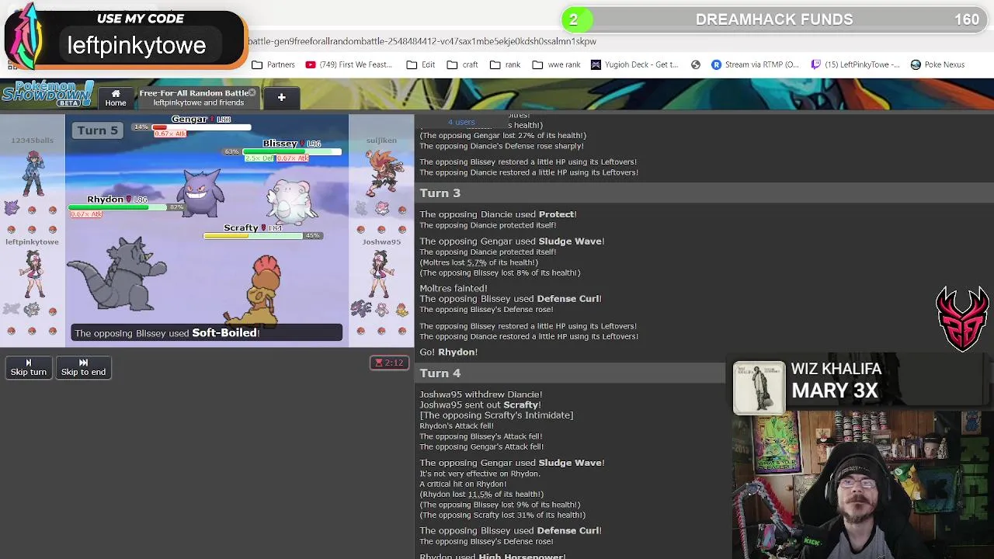This screenshot has height=559, width=994.
Task: Click the Diancie team icon under Joshwa95
Action: (x=382, y=309)
